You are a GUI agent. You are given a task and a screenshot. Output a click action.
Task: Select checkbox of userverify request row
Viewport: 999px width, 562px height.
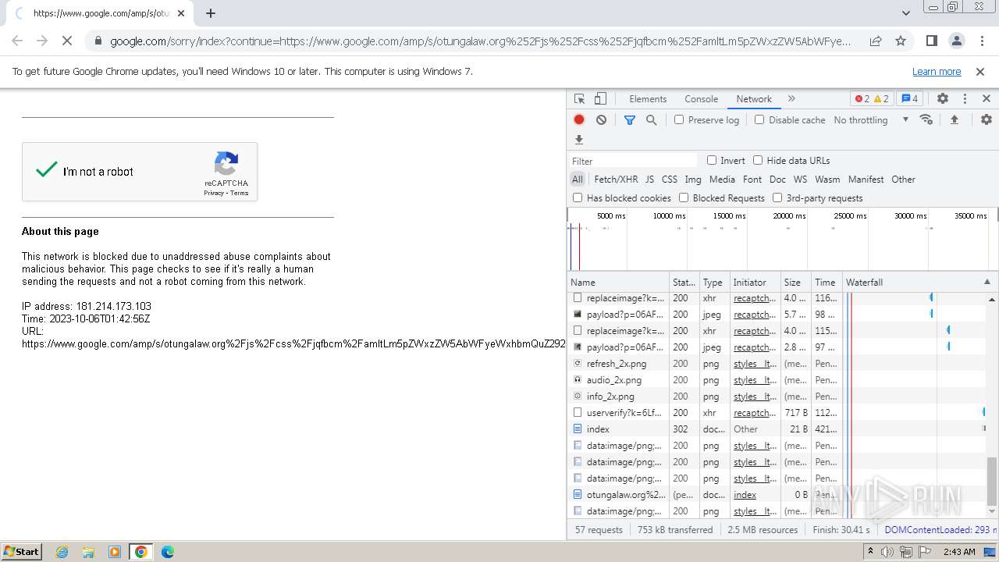click(x=578, y=412)
